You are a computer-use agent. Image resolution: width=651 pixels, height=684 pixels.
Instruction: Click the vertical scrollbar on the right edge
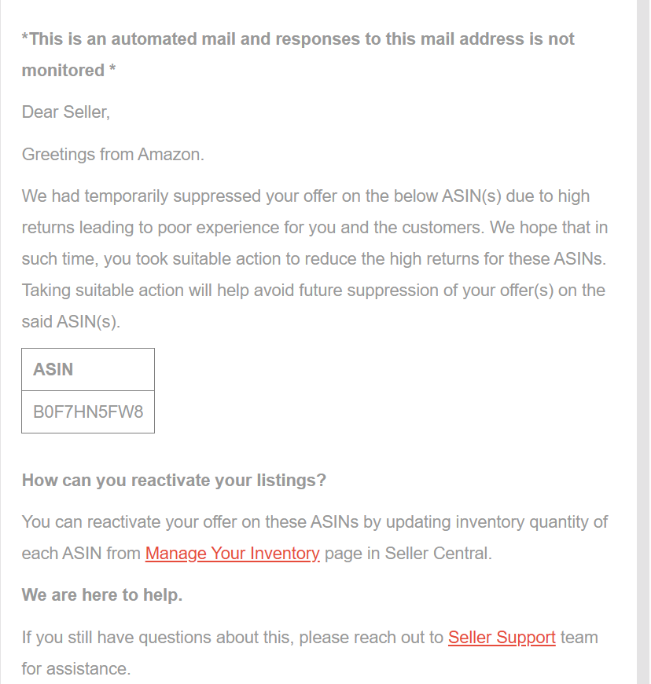[643, 342]
